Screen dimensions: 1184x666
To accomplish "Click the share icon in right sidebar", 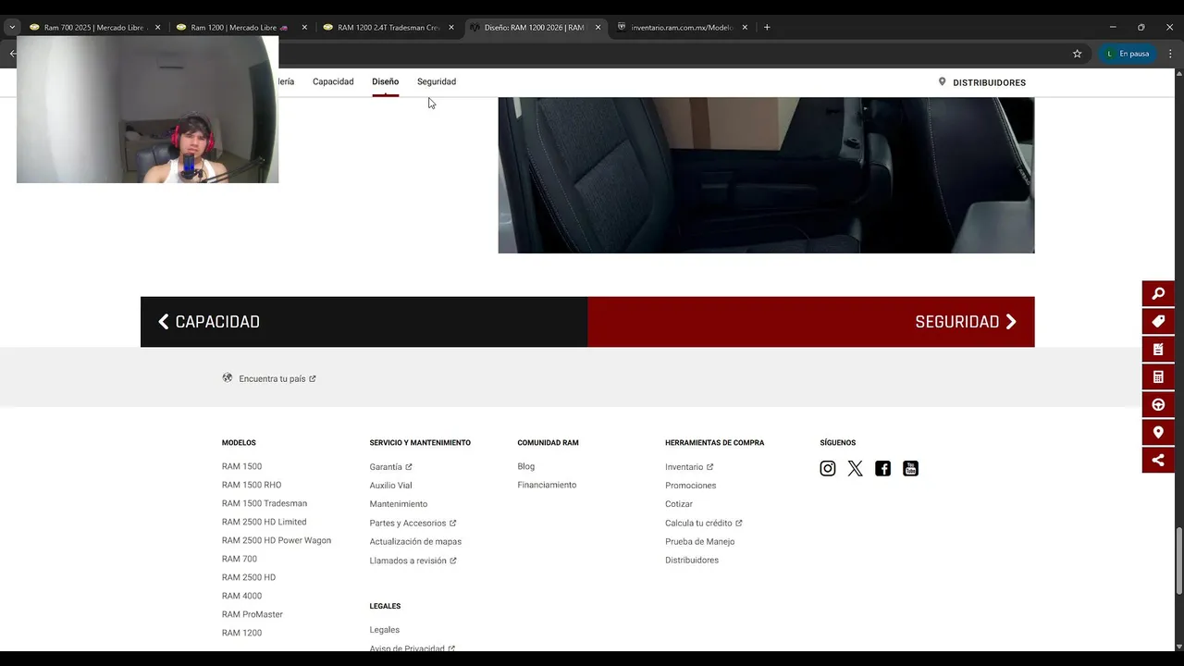I will coord(1158,460).
